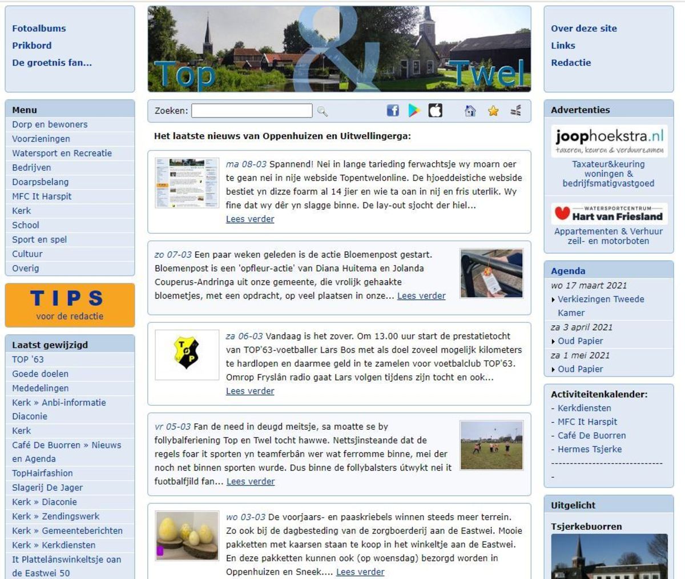Open De groetnis fan... link
Image resolution: width=685 pixels, height=579 pixels.
52,63
